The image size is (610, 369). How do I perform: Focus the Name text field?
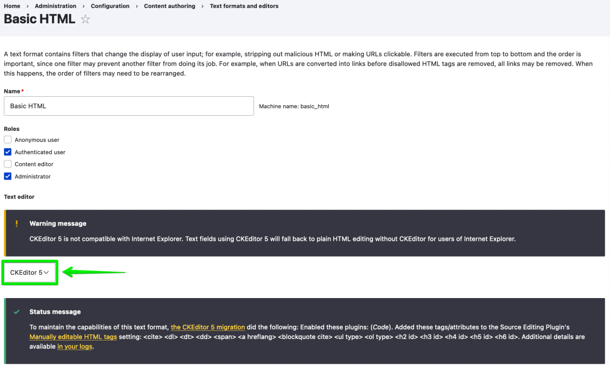[x=129, y=106]
